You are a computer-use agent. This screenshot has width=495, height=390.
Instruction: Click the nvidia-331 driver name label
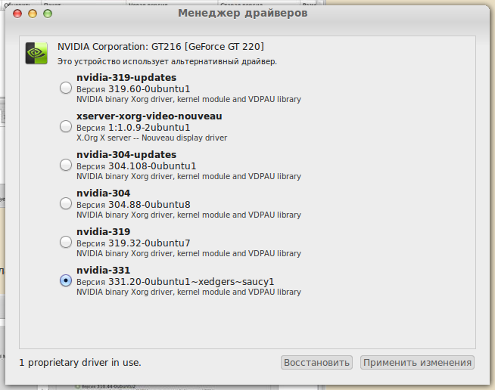pos(103,271)
